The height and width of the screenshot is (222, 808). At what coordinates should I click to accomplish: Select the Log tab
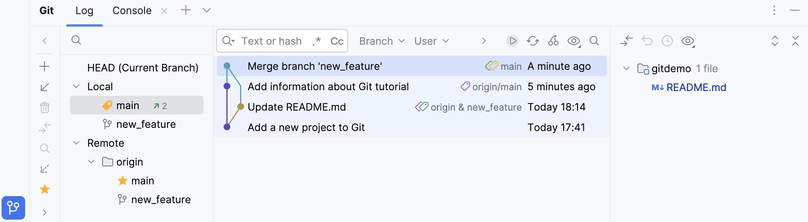point(84,11)
